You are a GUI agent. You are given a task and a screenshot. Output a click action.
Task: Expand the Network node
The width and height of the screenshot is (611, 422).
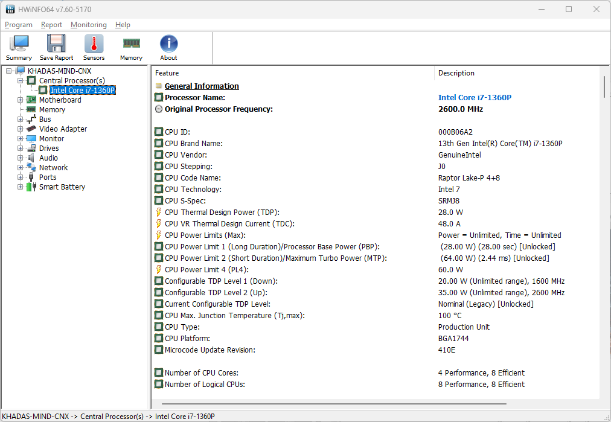click(x=20, y=168)
